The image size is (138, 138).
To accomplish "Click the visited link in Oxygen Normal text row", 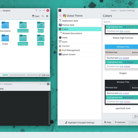I will [x=126, y=58].
